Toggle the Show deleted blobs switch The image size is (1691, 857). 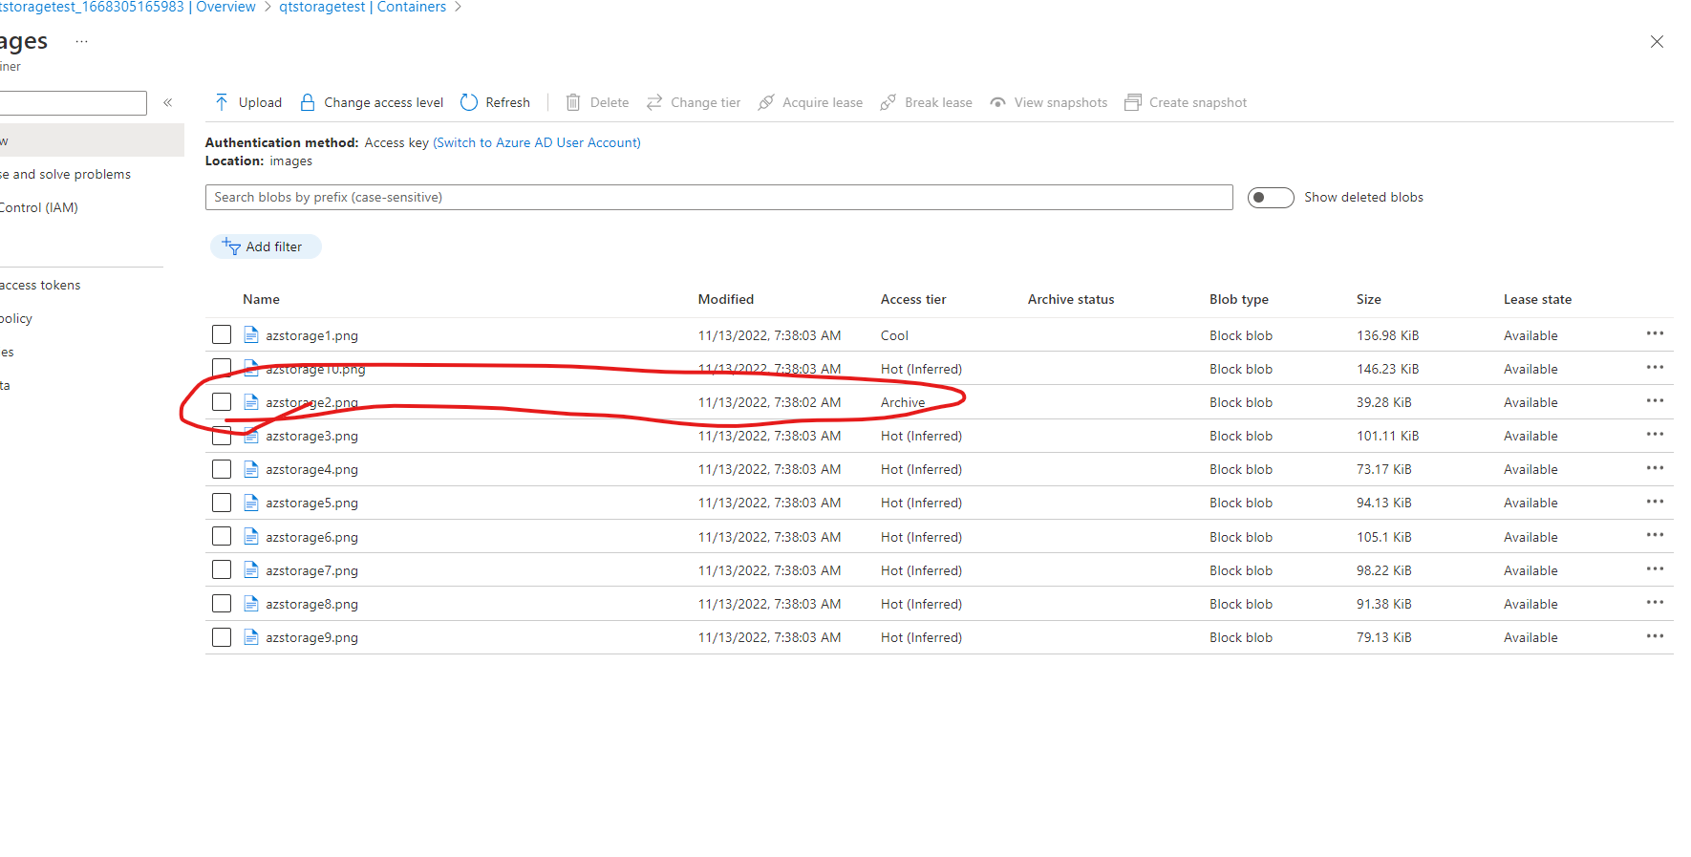(1271, 197)
